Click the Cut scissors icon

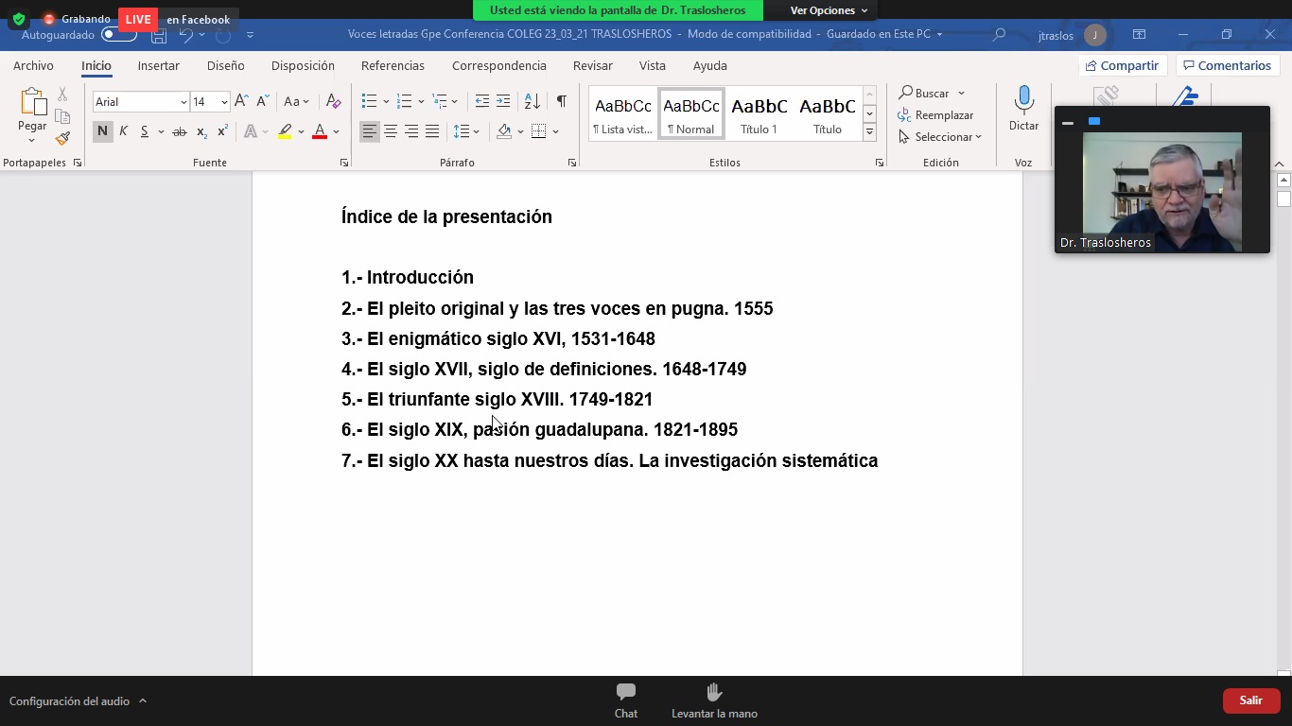pos(62,95)
